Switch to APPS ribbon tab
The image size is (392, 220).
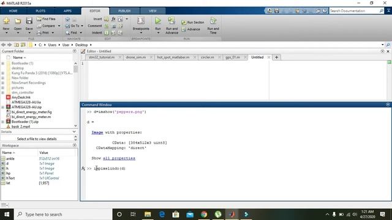point(67,11)
